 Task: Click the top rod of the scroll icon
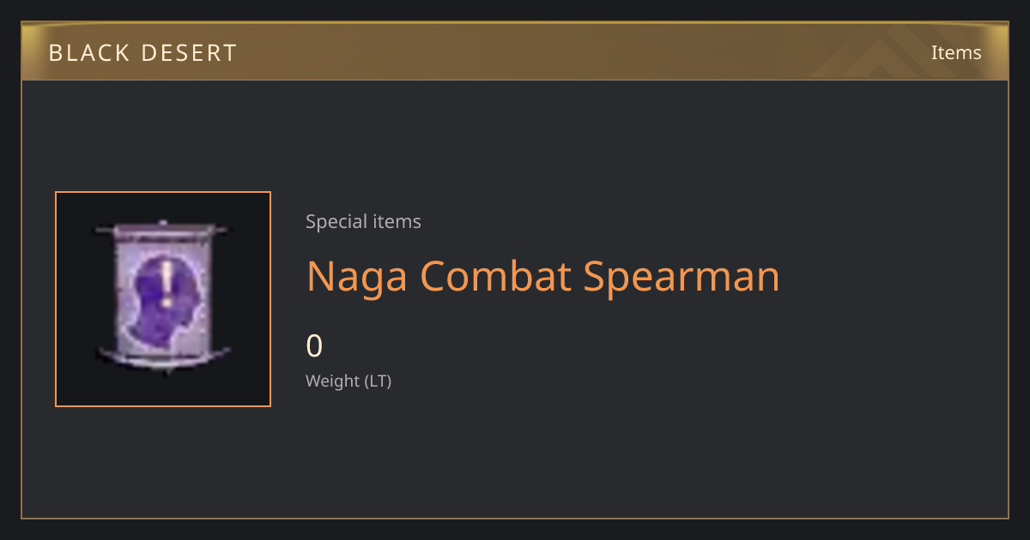(163, 230)
